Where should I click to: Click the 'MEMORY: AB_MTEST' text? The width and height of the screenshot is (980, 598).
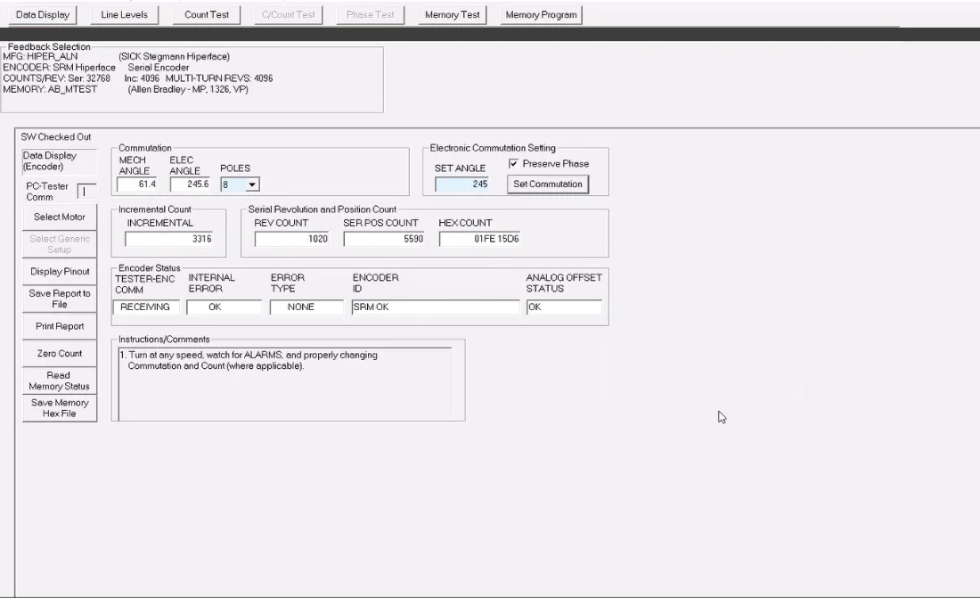50,89
